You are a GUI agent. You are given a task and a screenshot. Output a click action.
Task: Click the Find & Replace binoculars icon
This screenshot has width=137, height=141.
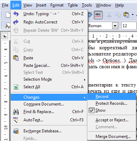[x=16, y=112]
